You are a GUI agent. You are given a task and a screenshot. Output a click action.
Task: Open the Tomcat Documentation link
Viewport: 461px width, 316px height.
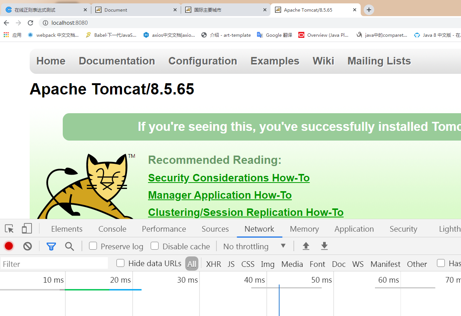(117, 61)
